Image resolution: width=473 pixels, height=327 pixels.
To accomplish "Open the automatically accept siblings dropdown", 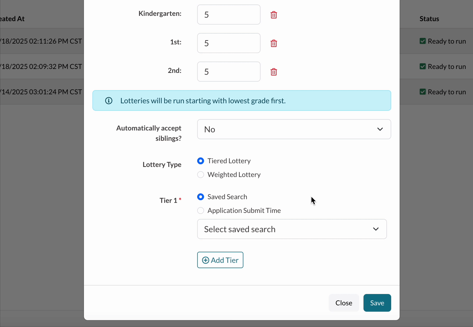I will coord(294,129).
